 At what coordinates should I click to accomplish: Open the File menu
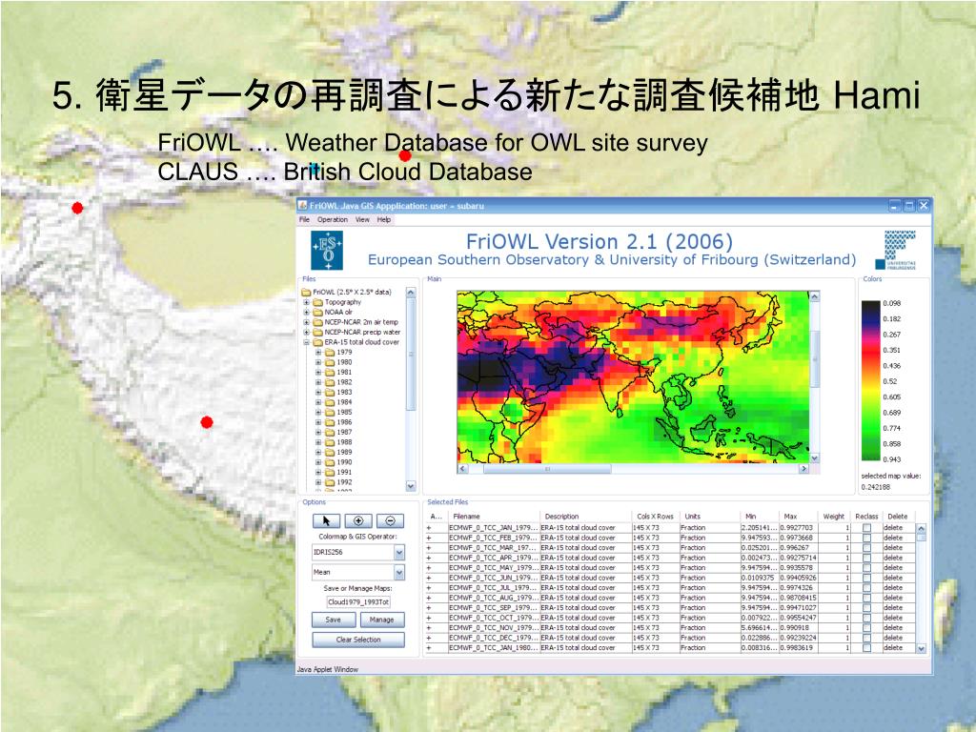pyautogui.click(x=304, y=220)
